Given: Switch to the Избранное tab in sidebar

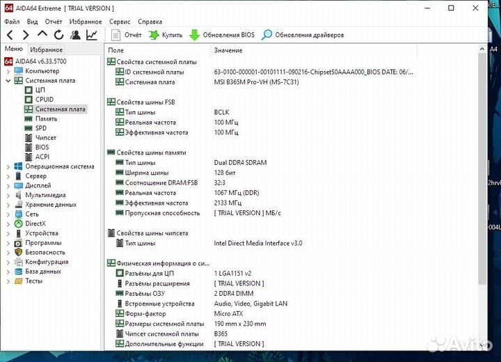Looking at the screenshot, I should point(47,49).
